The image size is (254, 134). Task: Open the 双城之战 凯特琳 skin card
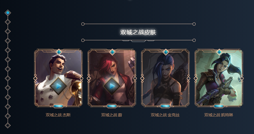click(x=219, y=78)
